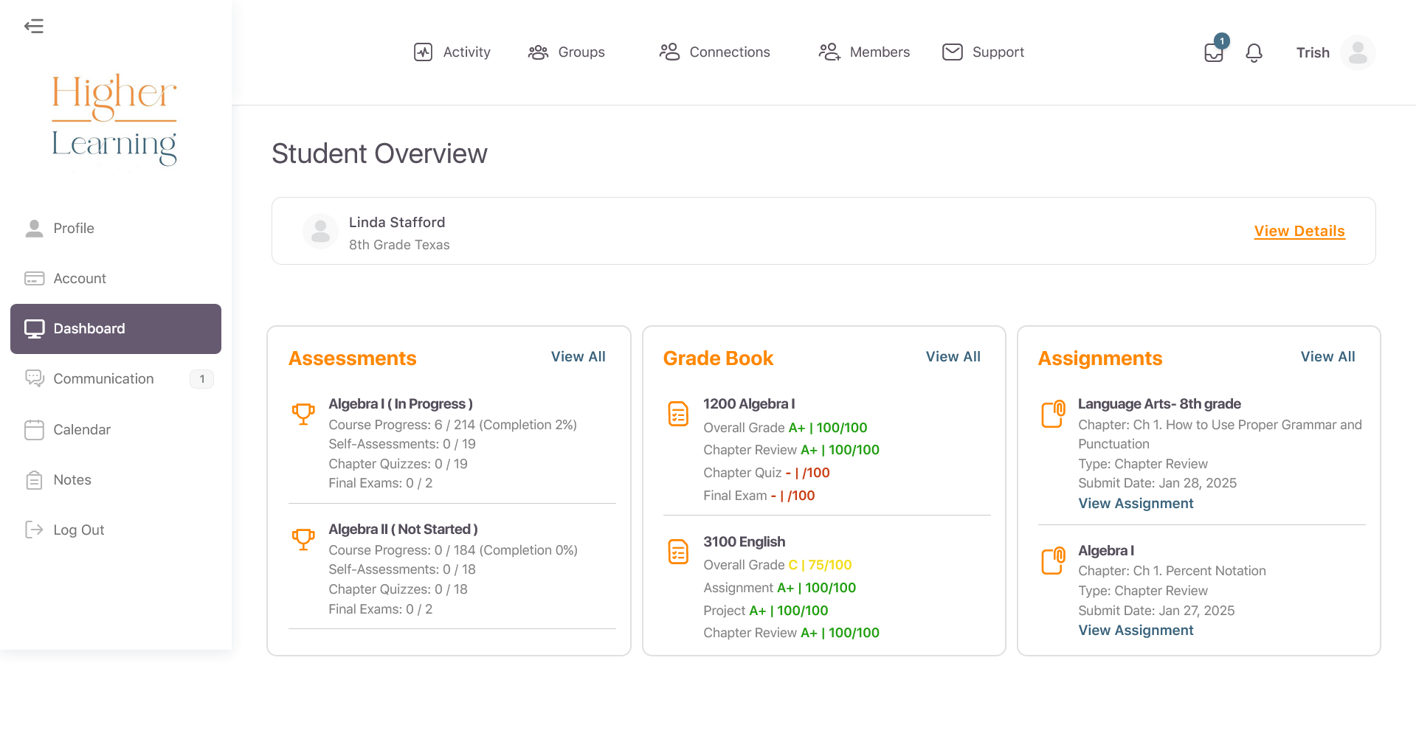Click the attachment icon for Language Arts assignment
The image size is (1416, 739).
coord(1053,414)
